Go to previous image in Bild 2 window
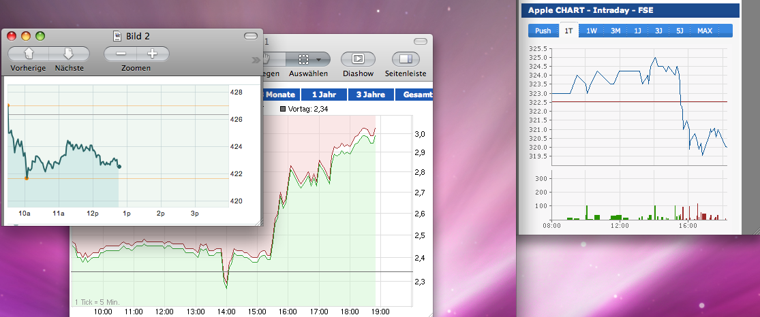760x317 pixels. (x=28, y=54)
